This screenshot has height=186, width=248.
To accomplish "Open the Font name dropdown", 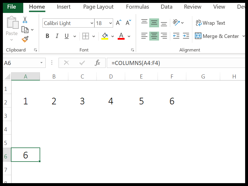I will click(92, 23).
